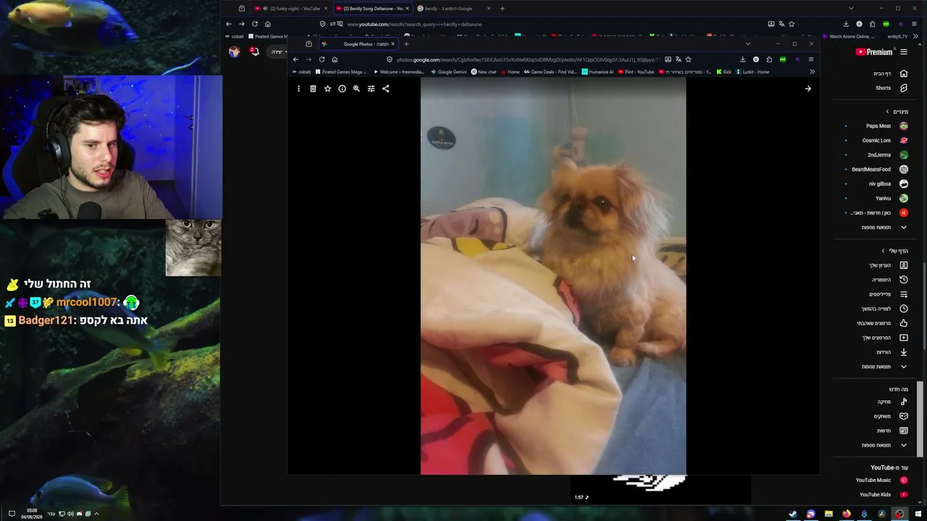Screen dimensions: 927x521
Task: Open Papa Meat channel subscription
Action: coord(876,126)
